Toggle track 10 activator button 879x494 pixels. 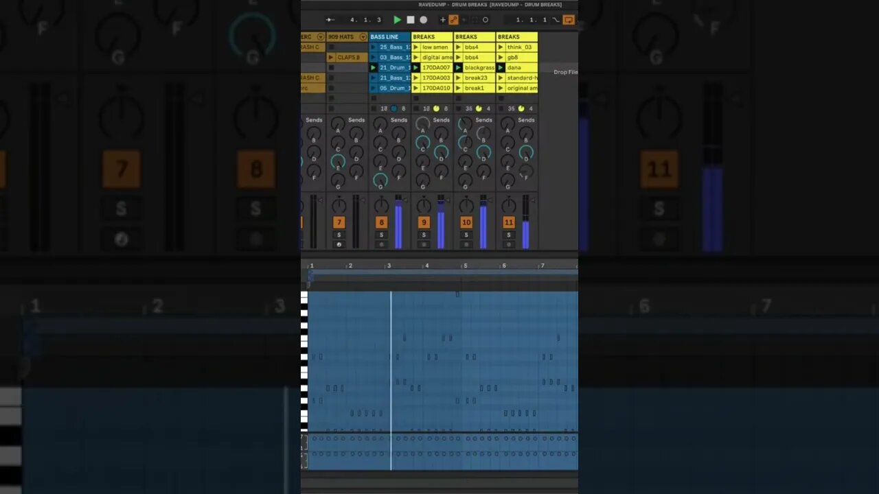coord(466,222)
